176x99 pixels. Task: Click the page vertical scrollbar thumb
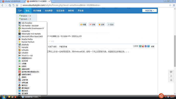tap(175, 51)
